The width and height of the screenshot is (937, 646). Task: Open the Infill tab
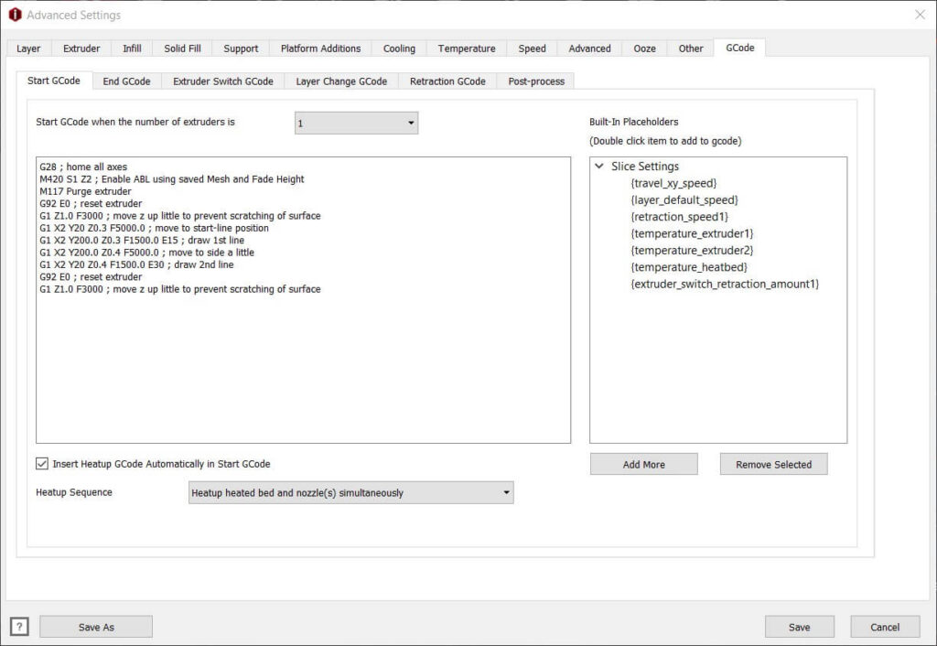(x=132, y=48)
